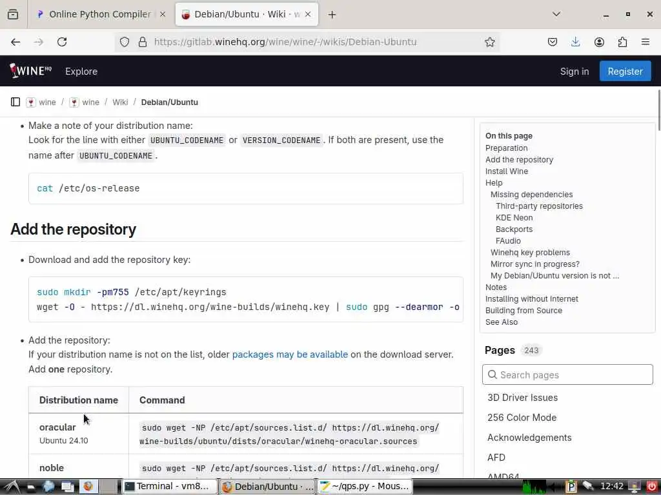Open the 3D Driver Issues wiki page
Image resolution: width=661 pixels, height=495 pixels.
tap(522, 398)
